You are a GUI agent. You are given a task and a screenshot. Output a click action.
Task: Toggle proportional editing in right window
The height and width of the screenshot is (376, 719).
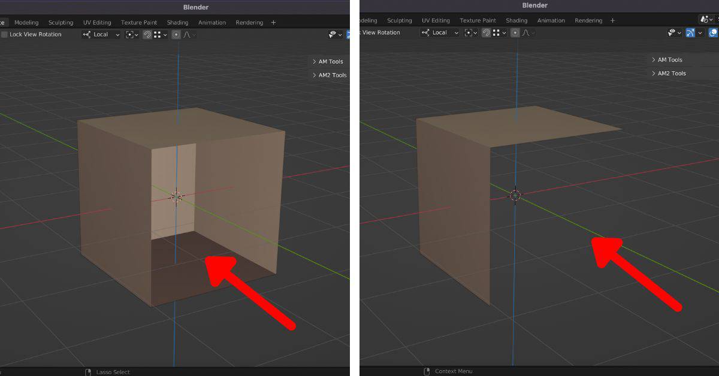click(515, 33)
